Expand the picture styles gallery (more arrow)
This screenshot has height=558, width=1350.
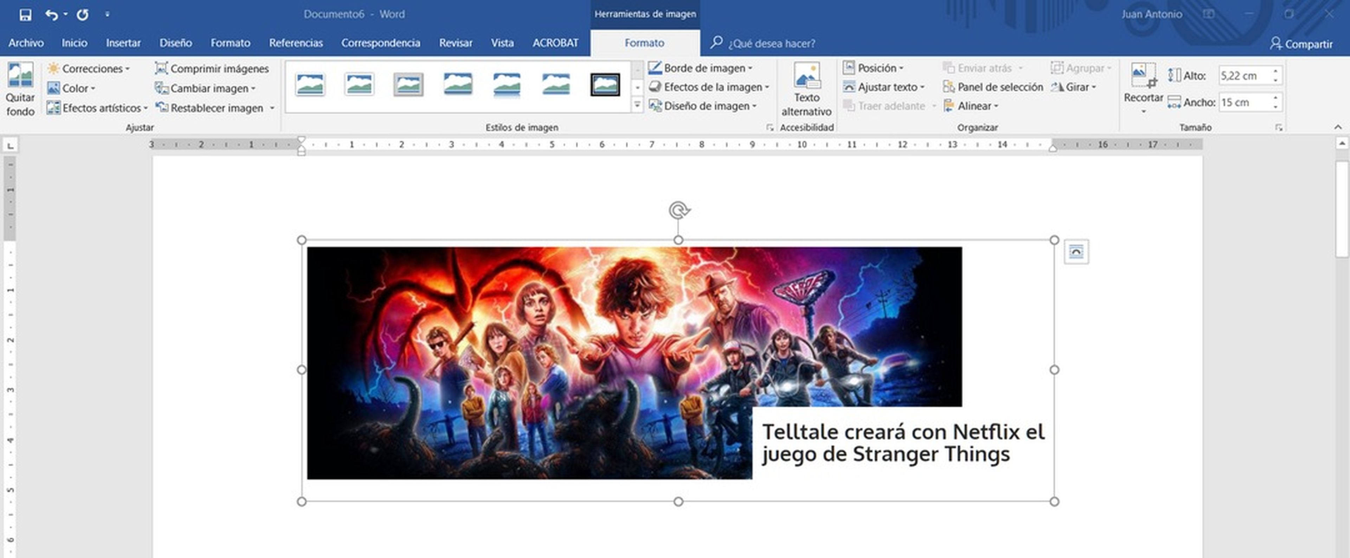click(637, 105)
